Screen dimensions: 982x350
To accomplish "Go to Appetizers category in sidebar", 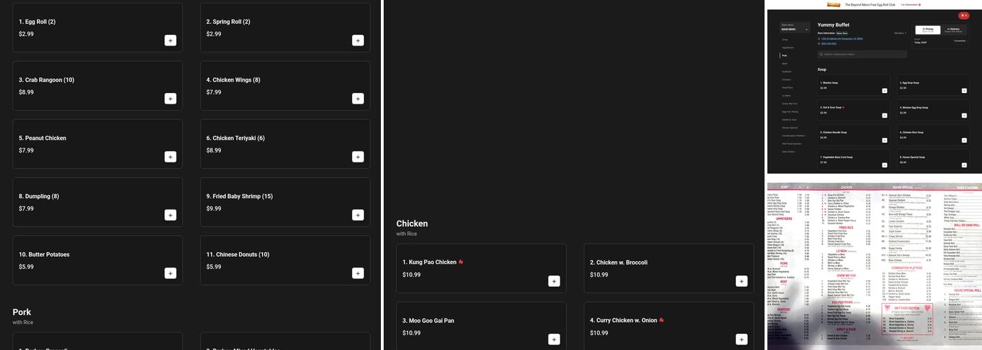I will (787, 48).
